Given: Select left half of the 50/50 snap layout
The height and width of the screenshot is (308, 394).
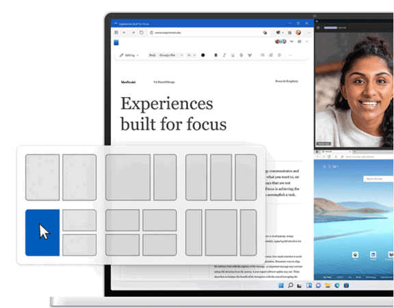Looking at the screenshot, I should click(42, 178).
